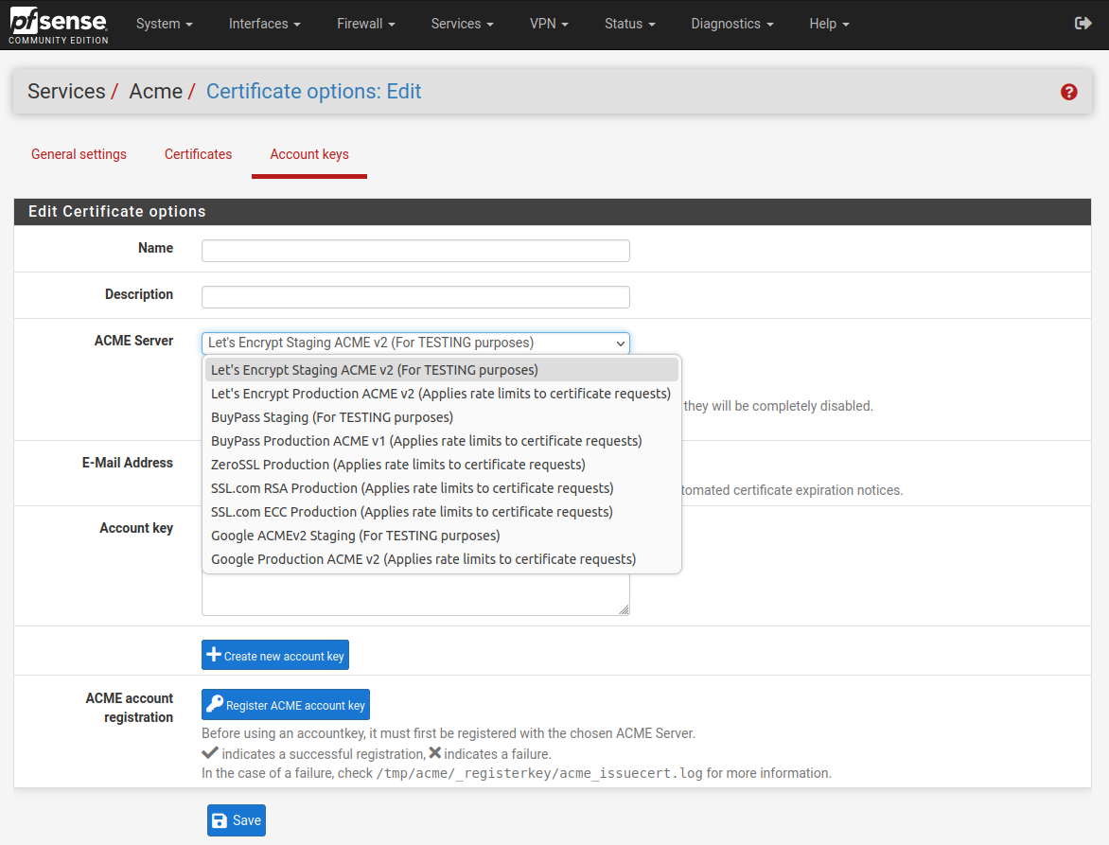The height and width of the screenshot is (845, 1109).
Task: Click into the Description input field
Action: 415,297
